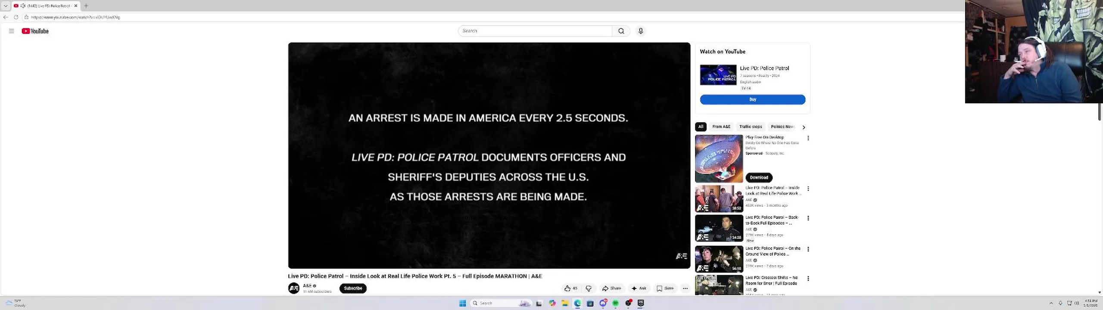Open the 56:18 Live PD video thumbnail
The height and width of the screenshot is (310, 1103).
(719, 259)
